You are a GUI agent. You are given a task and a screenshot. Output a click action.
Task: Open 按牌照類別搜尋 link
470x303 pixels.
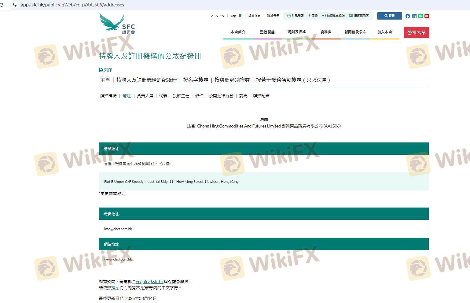[x=232, y=80]
